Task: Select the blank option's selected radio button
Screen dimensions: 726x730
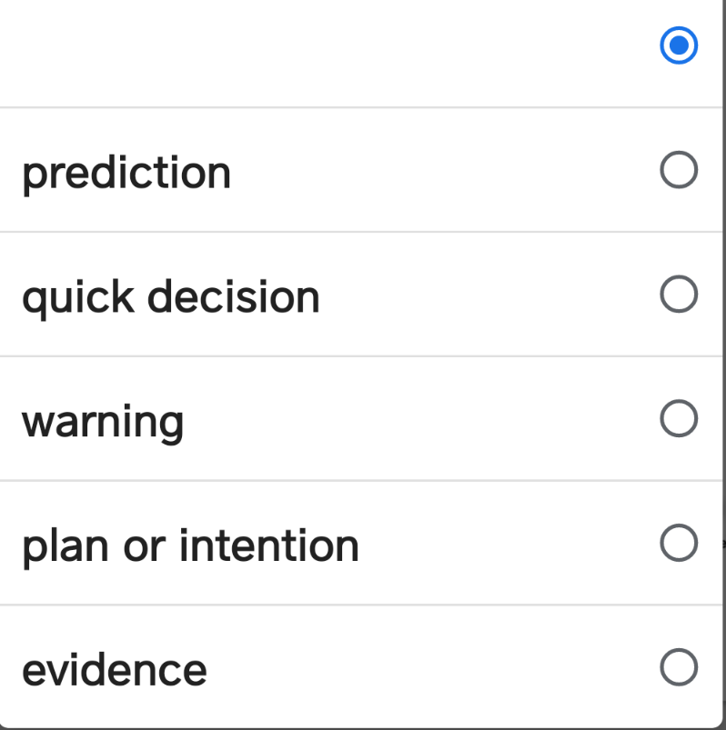Action: (x=679, y=45)
